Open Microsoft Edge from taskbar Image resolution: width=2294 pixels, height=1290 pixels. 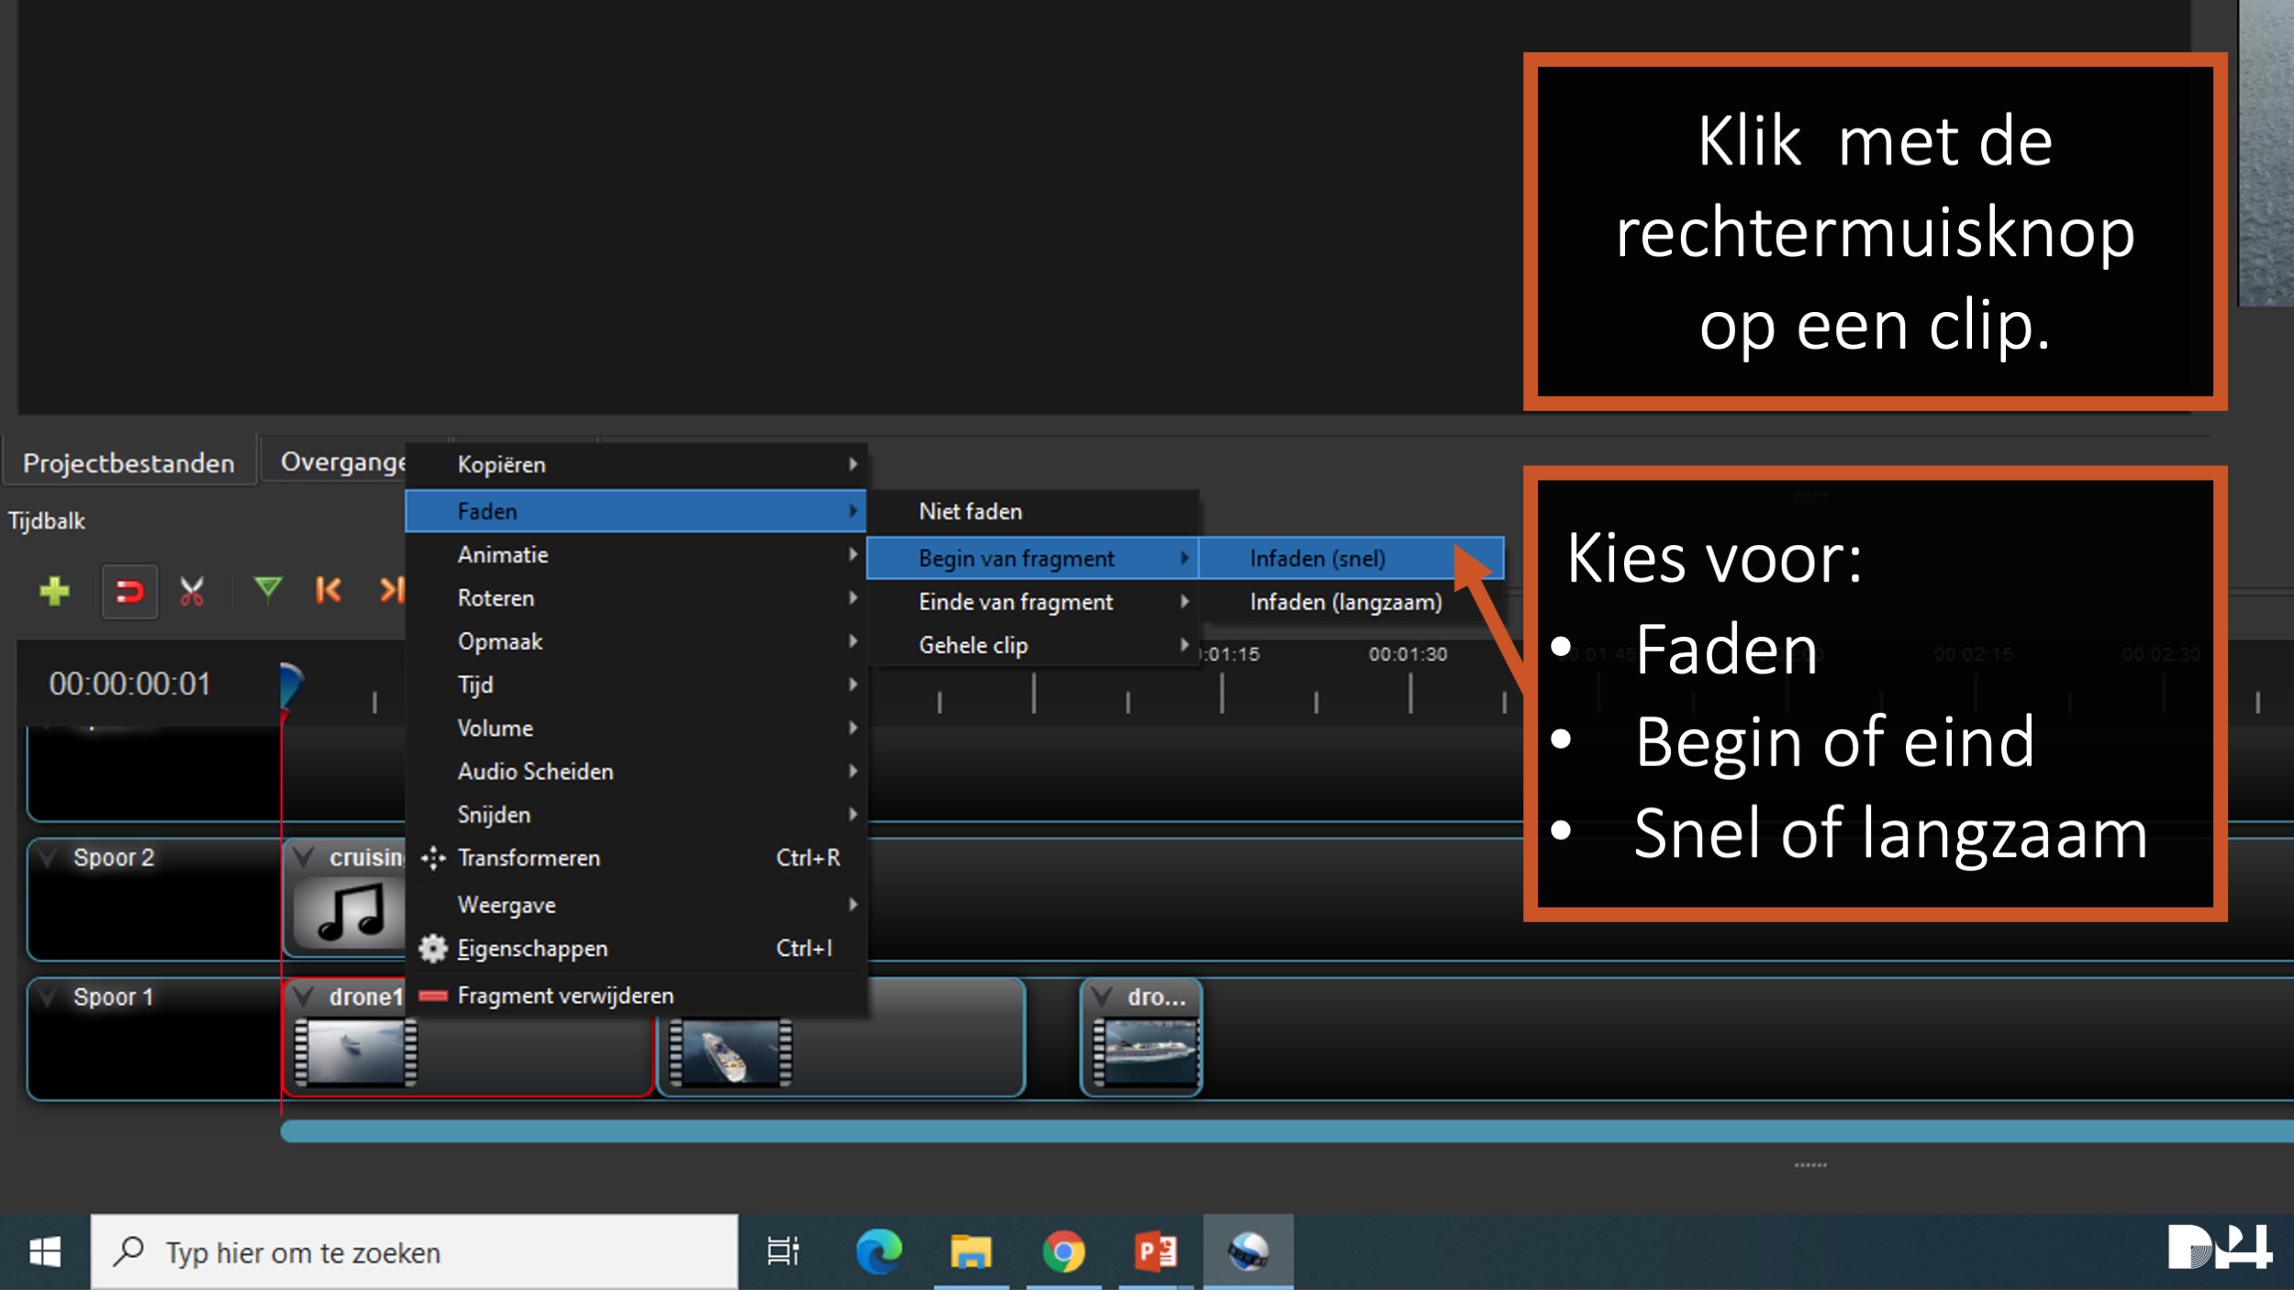(x=878, y=1251)
